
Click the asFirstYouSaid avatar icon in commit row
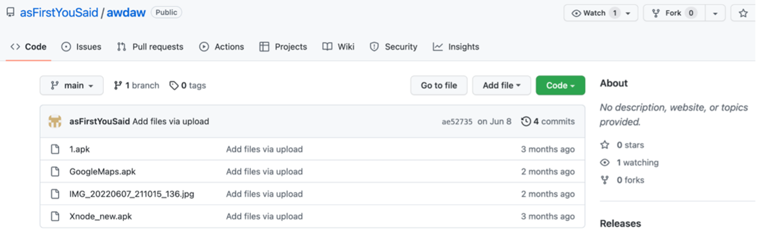(55, 122)
